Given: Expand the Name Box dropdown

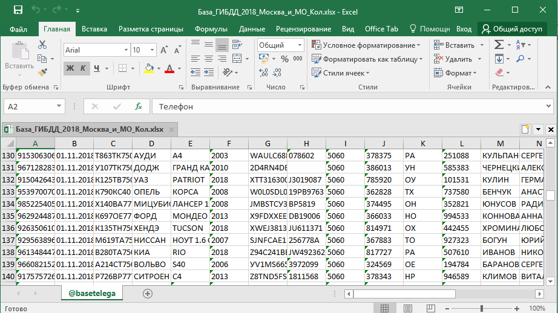Looking at the screenshot, I should tap(59, 106).
